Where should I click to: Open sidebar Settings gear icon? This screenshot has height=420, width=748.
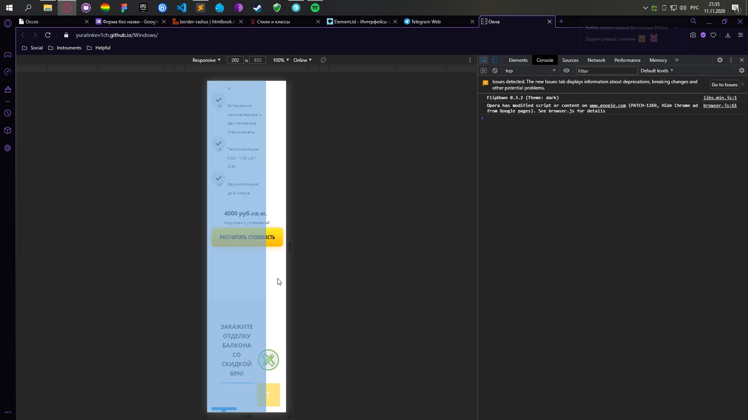click(x=8, y=148)
